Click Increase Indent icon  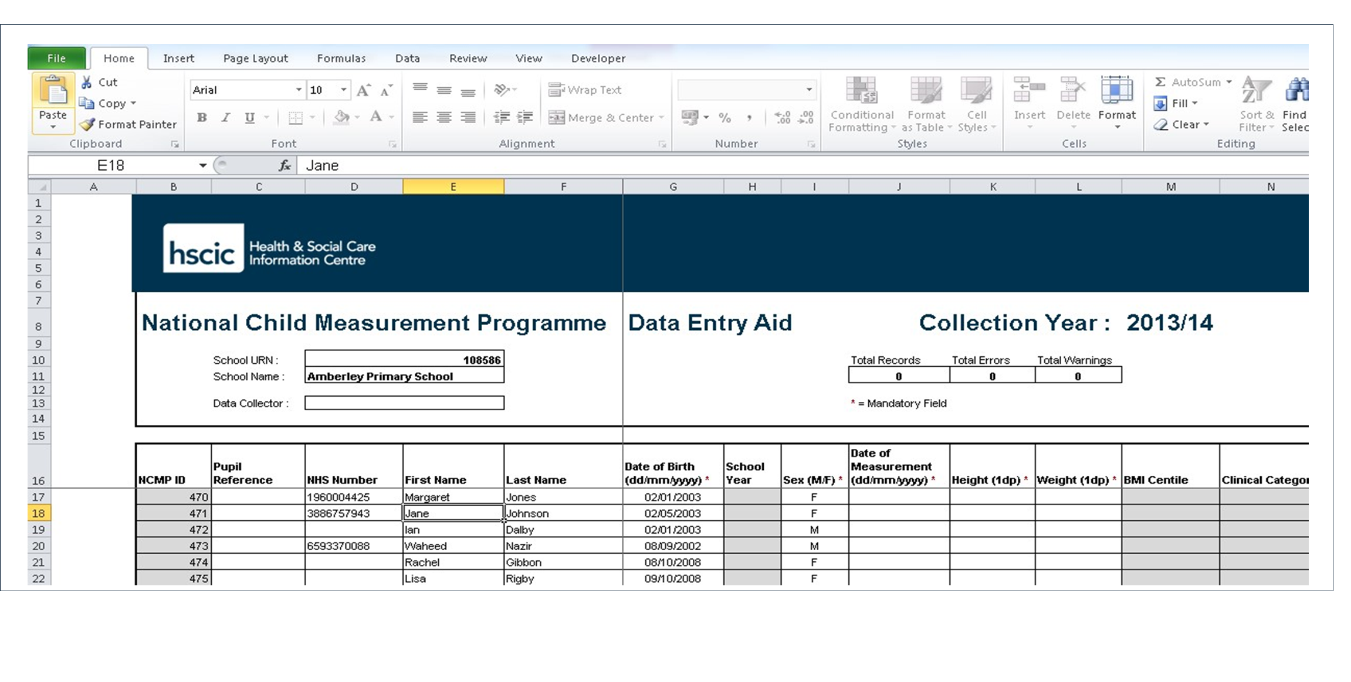525,117
